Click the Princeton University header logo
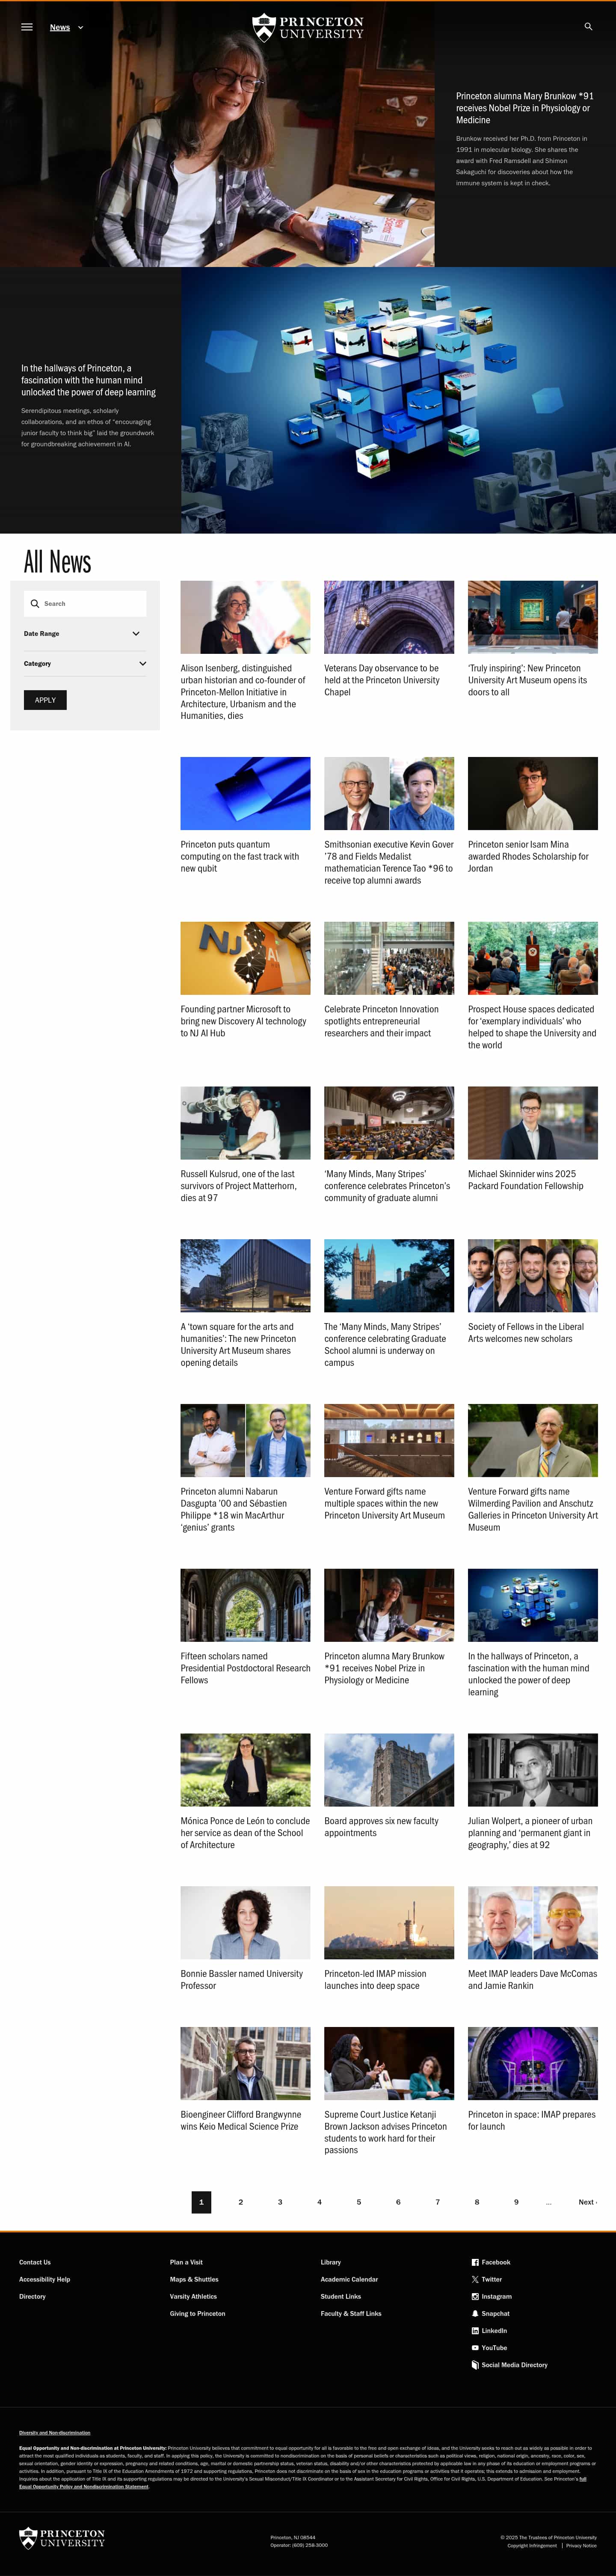The width and height of the screenshot is (616, 2576). click(x=308, y=27)
